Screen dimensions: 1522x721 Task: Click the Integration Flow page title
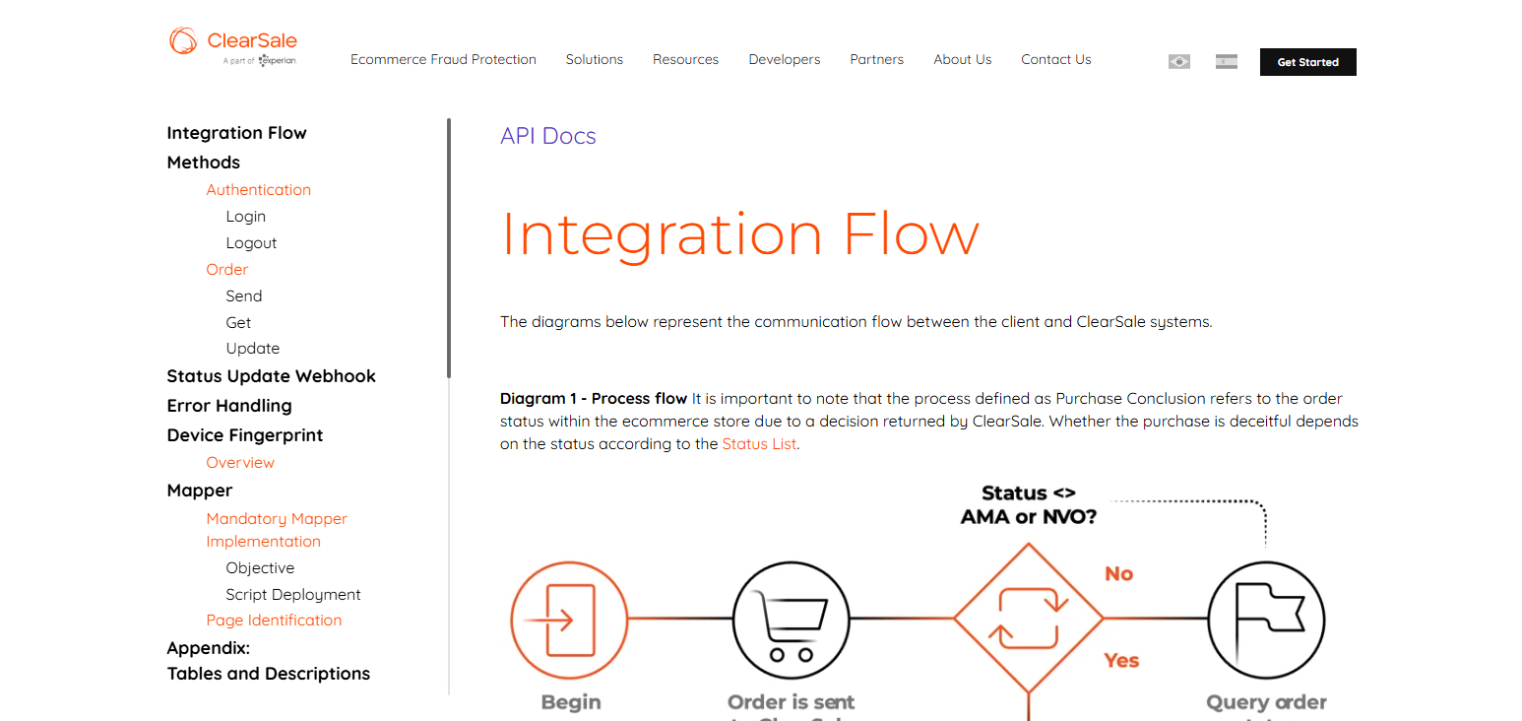740,235
